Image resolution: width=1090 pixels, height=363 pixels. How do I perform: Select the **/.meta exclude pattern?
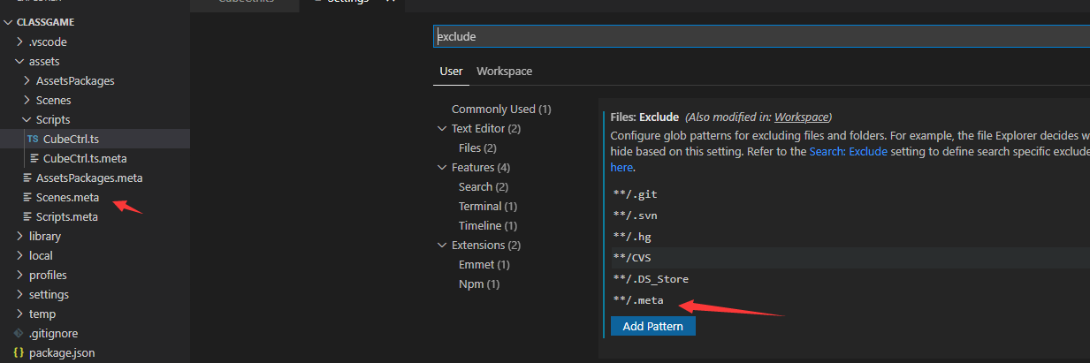pos(638,300)
